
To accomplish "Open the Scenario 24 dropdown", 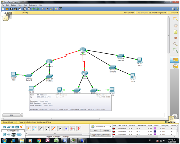I will (x=103, y=127).
